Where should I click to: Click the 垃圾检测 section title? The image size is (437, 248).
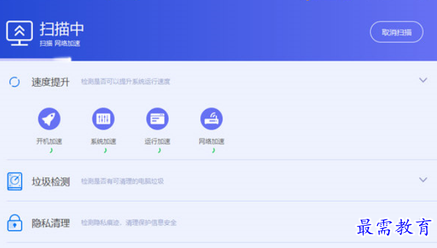[50, 182]
